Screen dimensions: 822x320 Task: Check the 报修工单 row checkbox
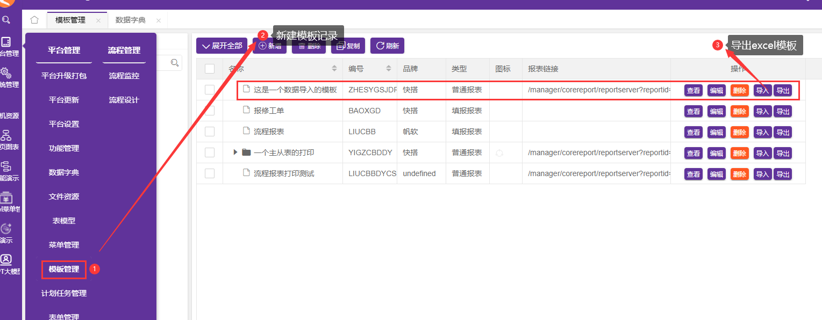(210, 111)
